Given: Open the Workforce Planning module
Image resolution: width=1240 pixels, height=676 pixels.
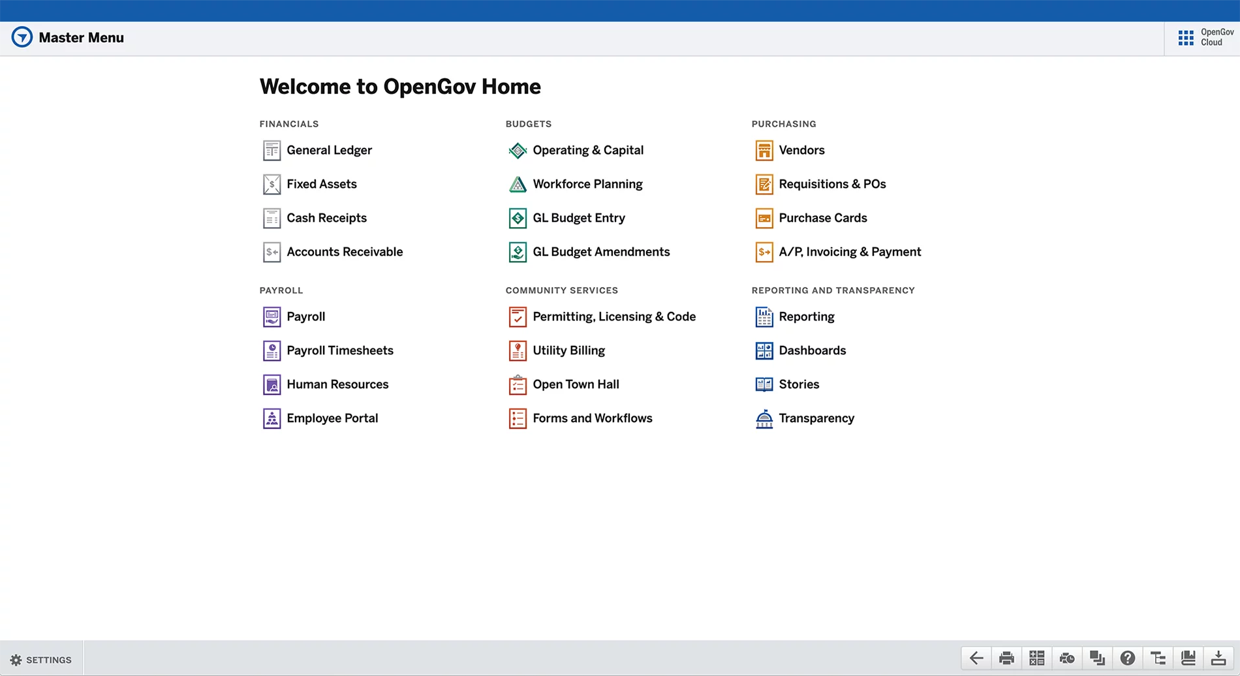Looking at the screenshot, I should tap(587, 184).
